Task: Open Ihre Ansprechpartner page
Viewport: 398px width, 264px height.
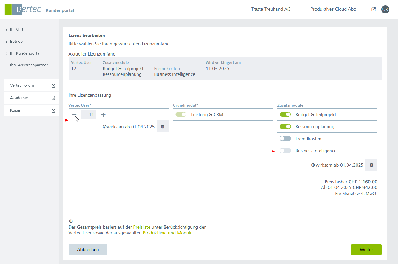Action: point(29,65)
